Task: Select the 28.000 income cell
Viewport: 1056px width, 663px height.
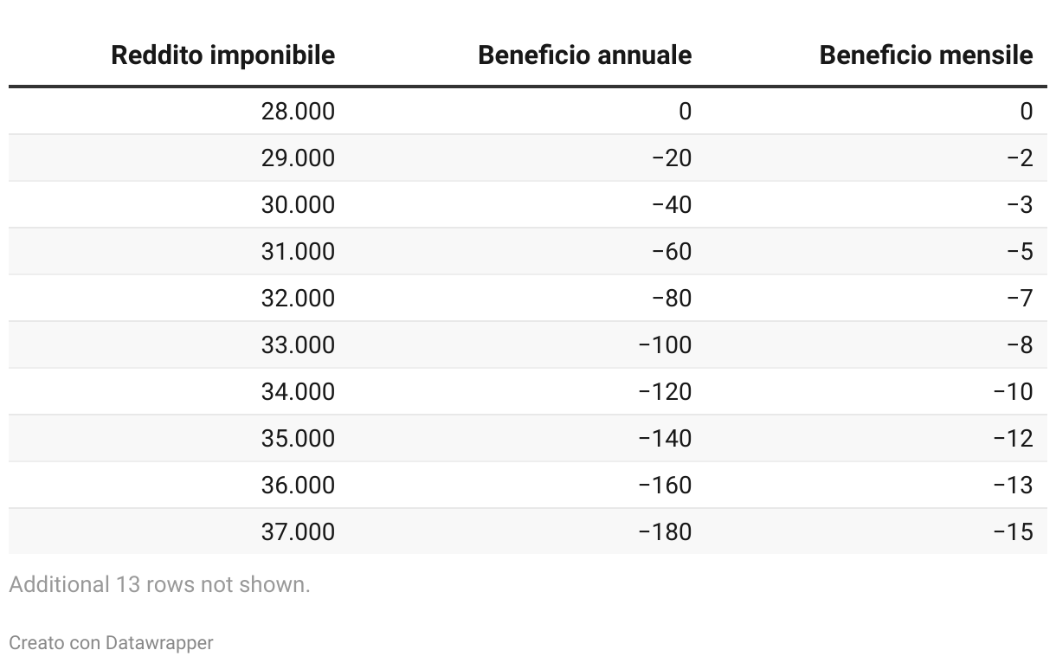Action: (298, 112)
